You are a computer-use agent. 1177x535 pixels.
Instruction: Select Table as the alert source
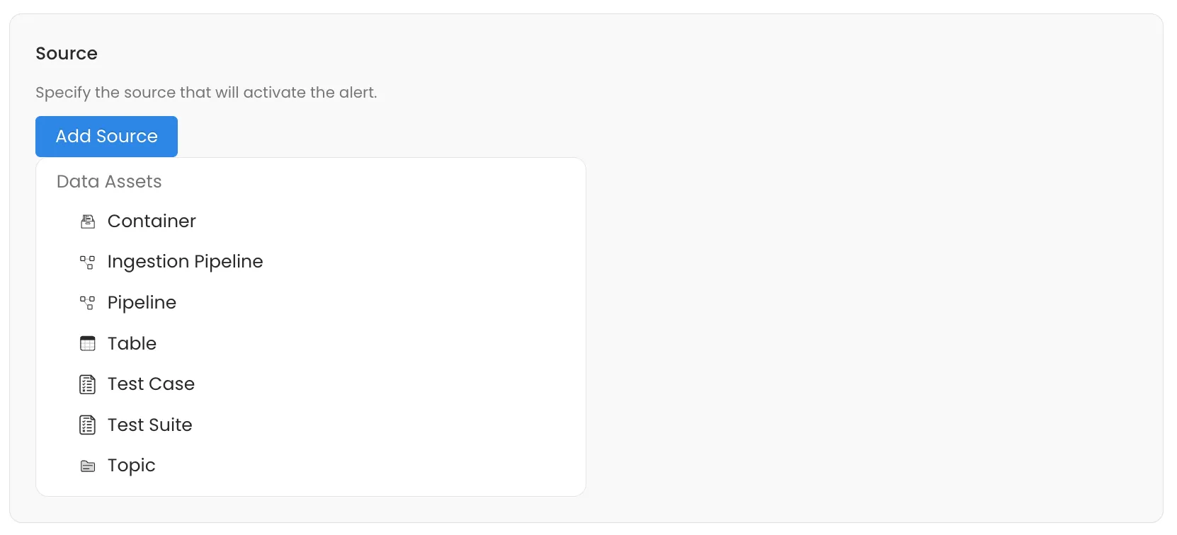132,343
